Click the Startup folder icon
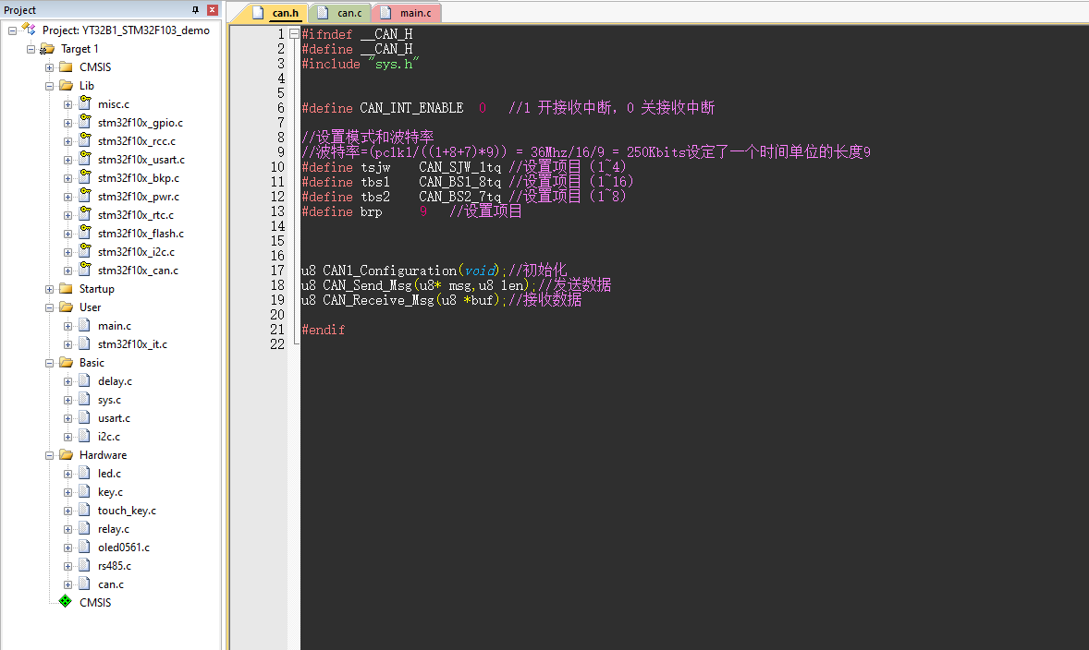Image resolution: width=1089 pixels, height=650 pixels. [x=66, y=289]
